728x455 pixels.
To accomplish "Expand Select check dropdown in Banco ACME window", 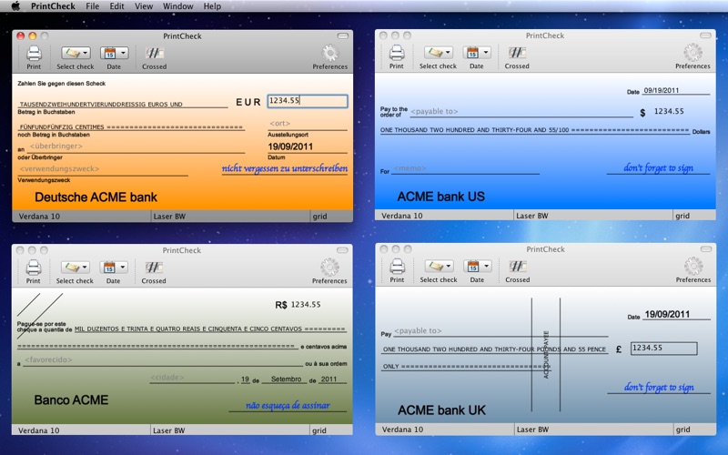I will coord(75,268).
